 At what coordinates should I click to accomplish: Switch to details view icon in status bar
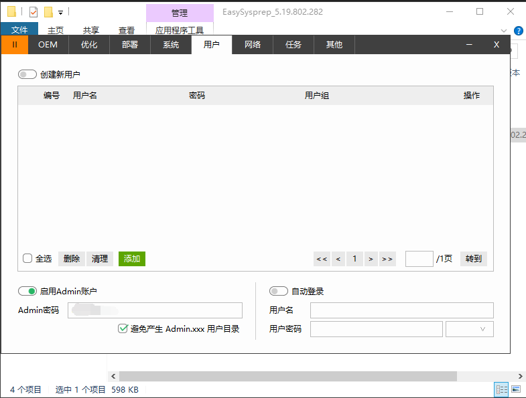point(501,389)
